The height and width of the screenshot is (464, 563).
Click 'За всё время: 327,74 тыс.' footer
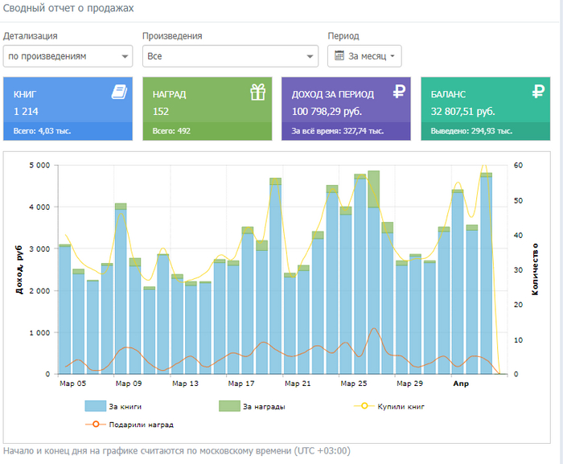pos(337,130)
